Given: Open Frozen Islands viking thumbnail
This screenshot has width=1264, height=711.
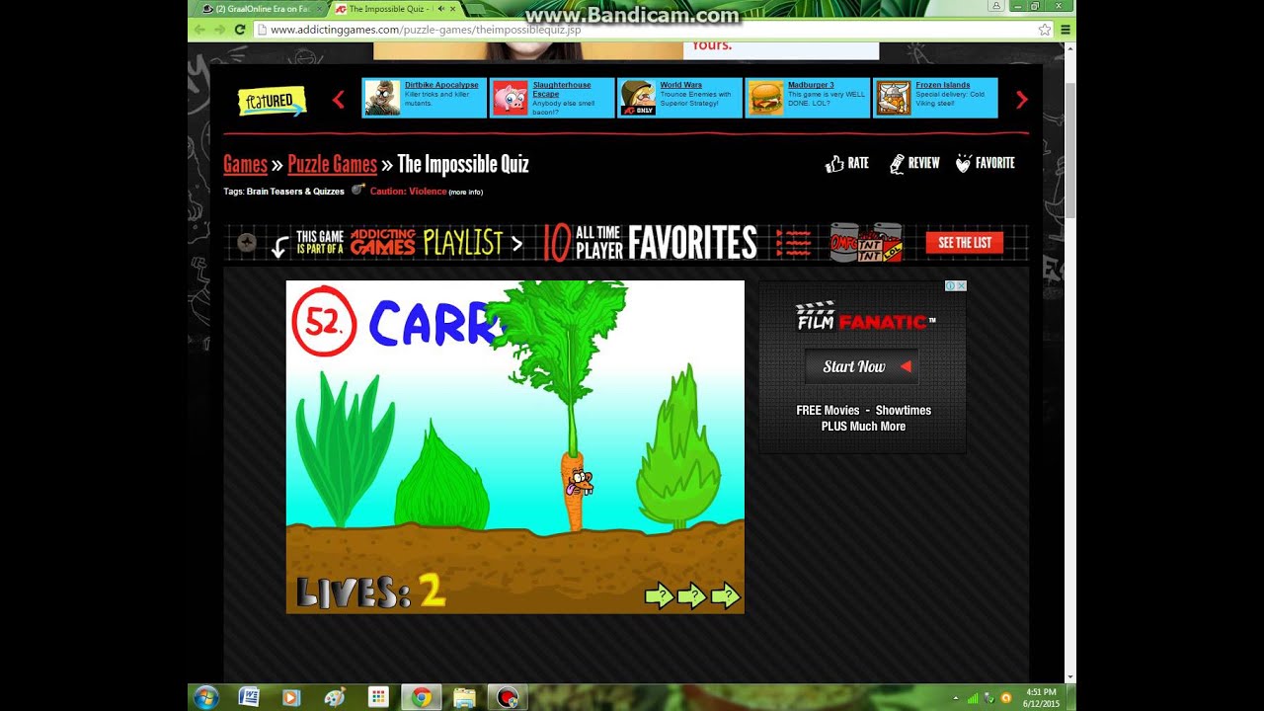Looking at the screenshot, I should click(x=893, y=98).
